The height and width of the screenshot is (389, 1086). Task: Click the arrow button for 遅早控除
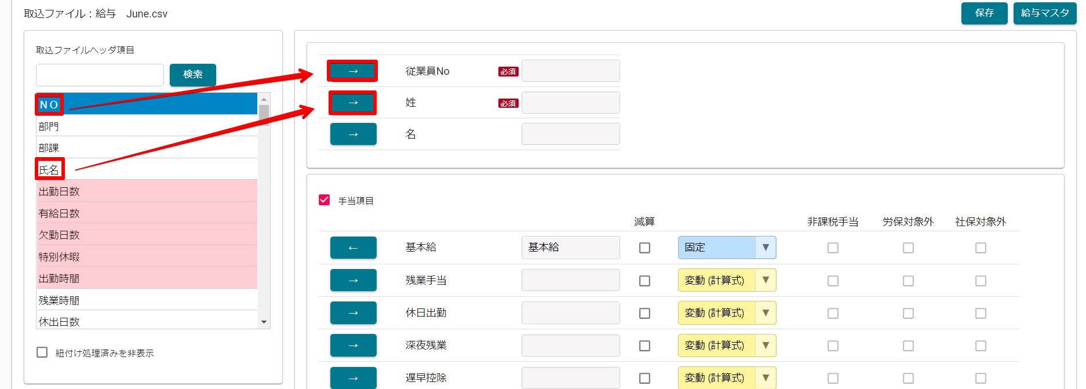(x=353, y=378)
